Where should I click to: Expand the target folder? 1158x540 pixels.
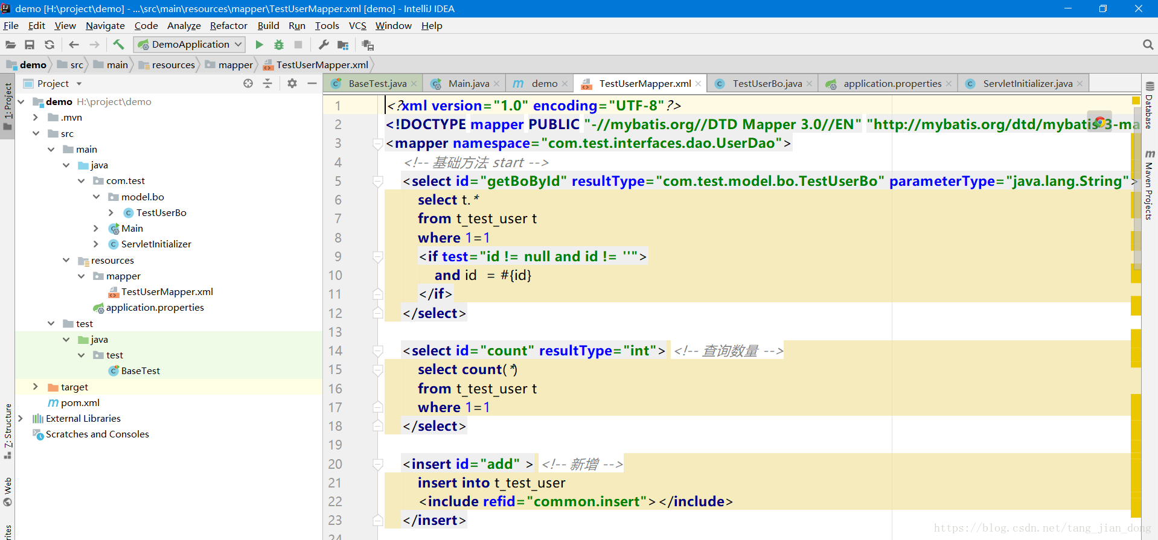click(36, 387)
